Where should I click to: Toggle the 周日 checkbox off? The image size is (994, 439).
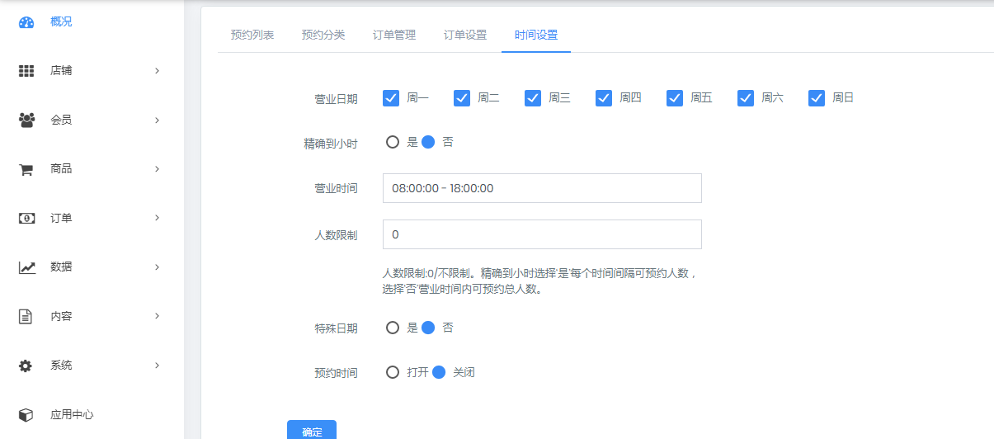(x=817, y=98)
